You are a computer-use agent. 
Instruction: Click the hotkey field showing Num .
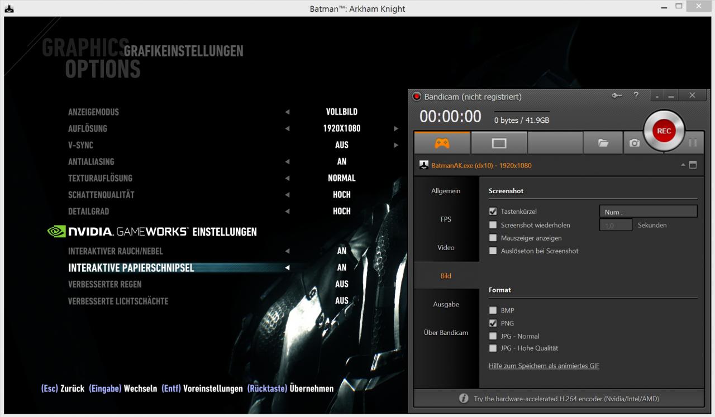pyautogui.click(x=648, y=212)
